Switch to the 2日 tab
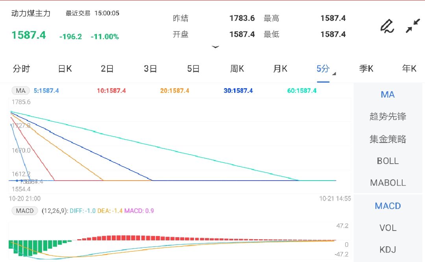This screenshot has height=262, width=425. tap(107, 69)
